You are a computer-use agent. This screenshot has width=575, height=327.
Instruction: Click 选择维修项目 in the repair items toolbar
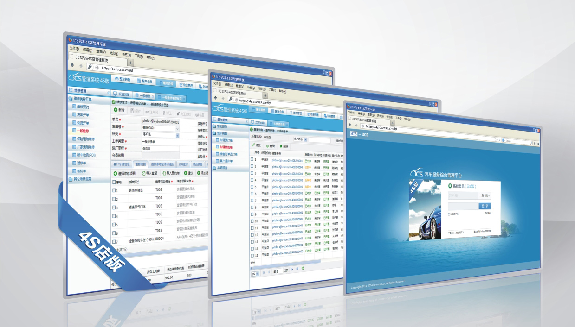click(x=124, y=173)
